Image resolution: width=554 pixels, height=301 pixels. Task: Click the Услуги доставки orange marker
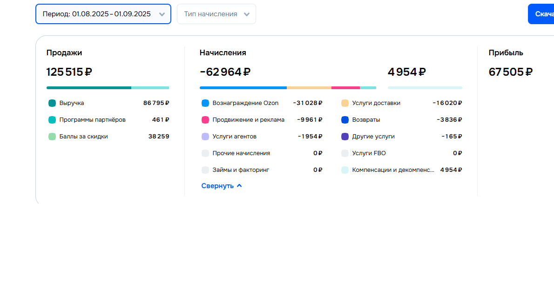[x=345, y=103]
